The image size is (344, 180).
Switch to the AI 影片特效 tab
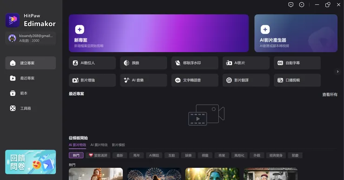pos(78,145)
